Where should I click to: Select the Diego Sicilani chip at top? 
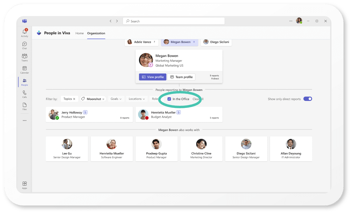(216, 42)
